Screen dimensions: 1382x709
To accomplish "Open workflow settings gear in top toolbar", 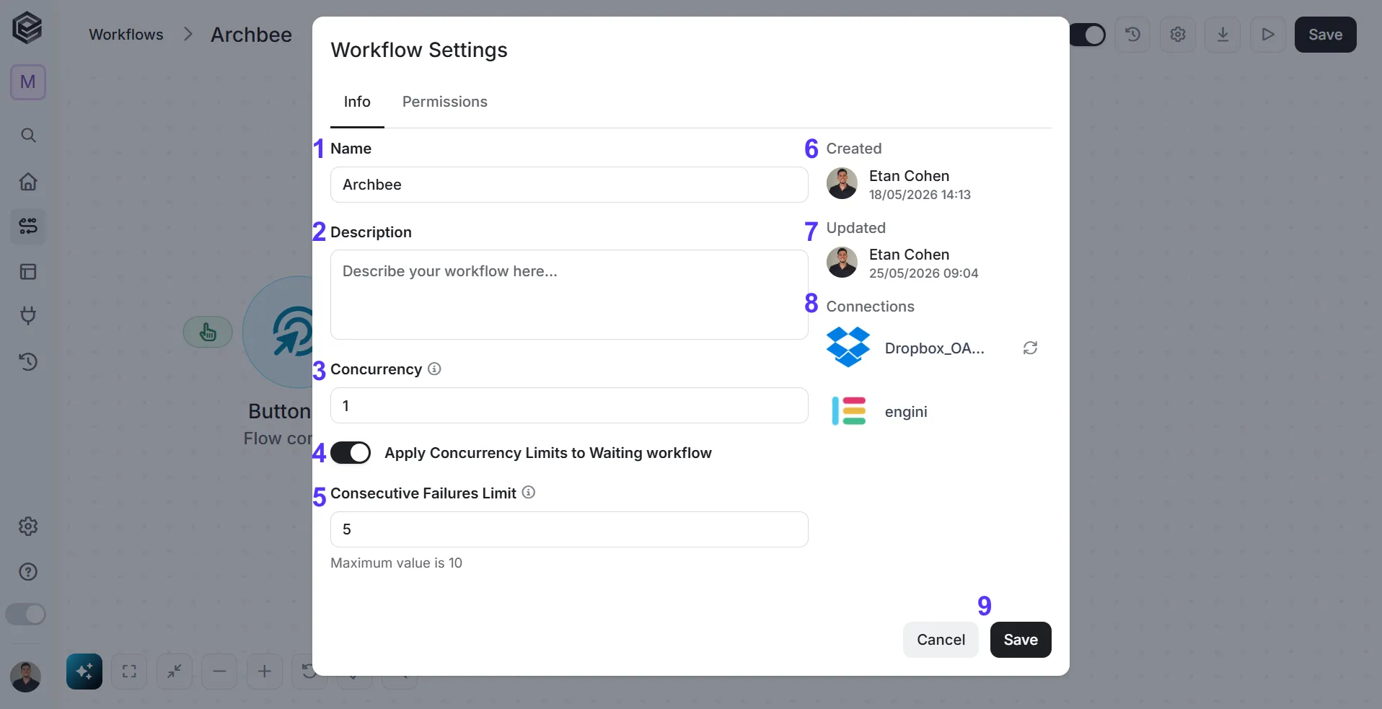I will coord(1178,35).
